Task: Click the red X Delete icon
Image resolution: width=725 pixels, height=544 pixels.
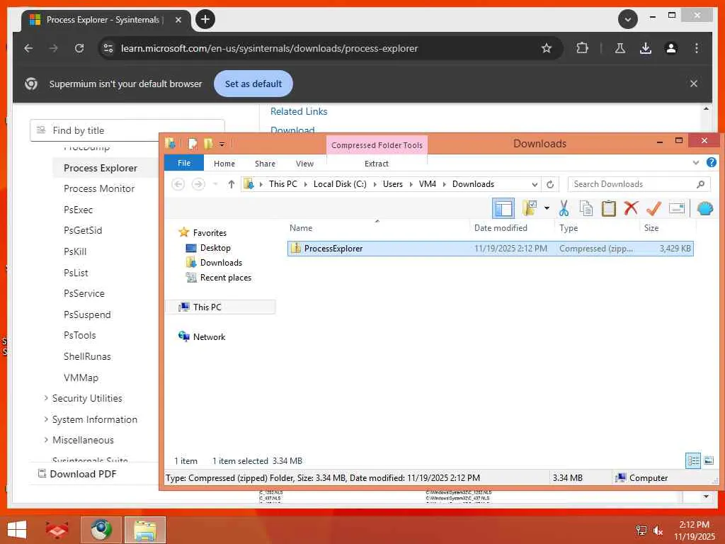Action: [x=631, y=208]
